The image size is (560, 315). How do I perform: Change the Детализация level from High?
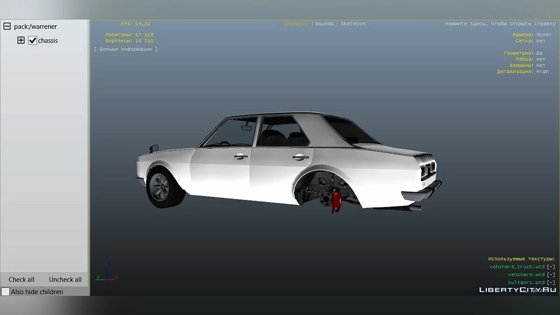click(542, 72)
